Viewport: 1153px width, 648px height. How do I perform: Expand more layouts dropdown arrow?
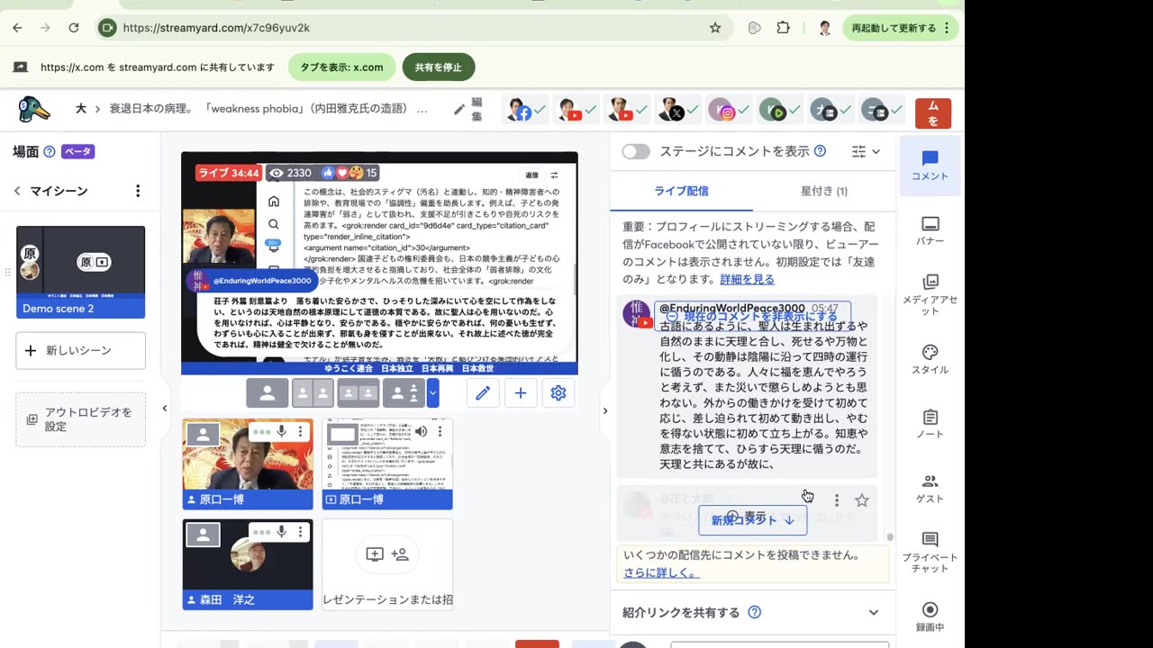click(x=433, y=393)
